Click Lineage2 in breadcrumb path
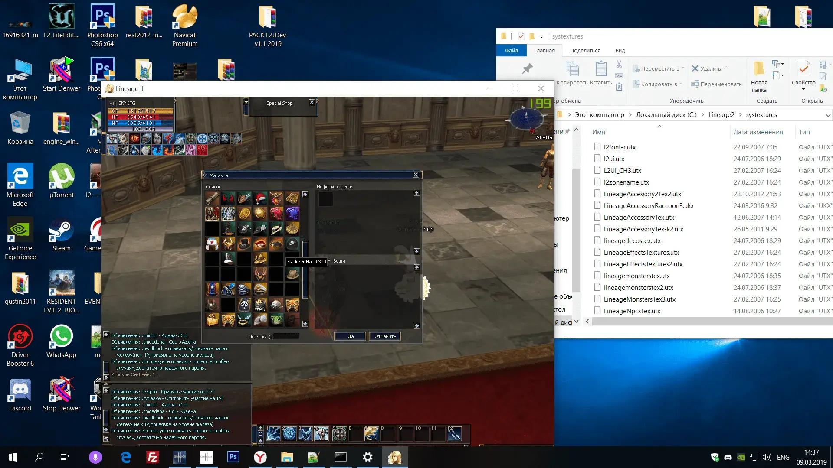833x468 pixels. coord(721,115)
